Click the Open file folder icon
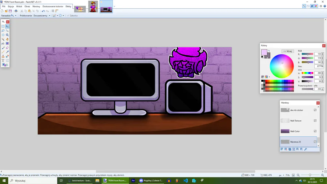This screenshot has width=327, height=184. click(x=6, y=11)
